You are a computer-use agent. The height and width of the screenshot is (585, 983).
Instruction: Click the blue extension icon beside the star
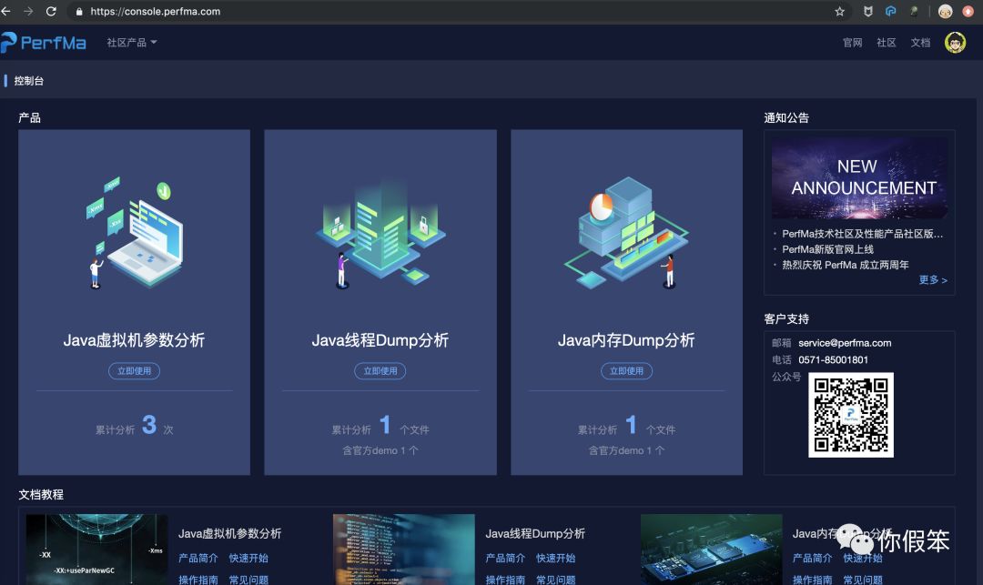coord(890,12)
